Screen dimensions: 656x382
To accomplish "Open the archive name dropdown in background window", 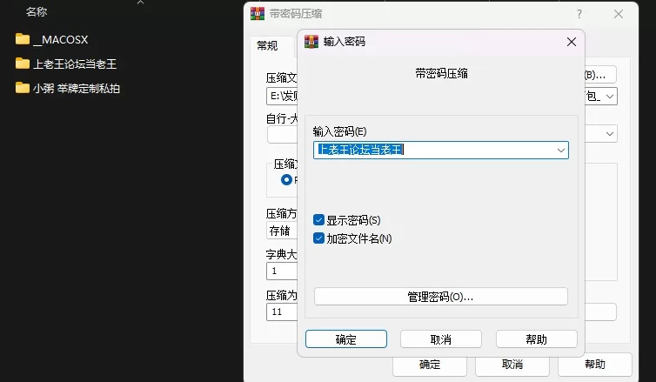I will coord(610,97).
